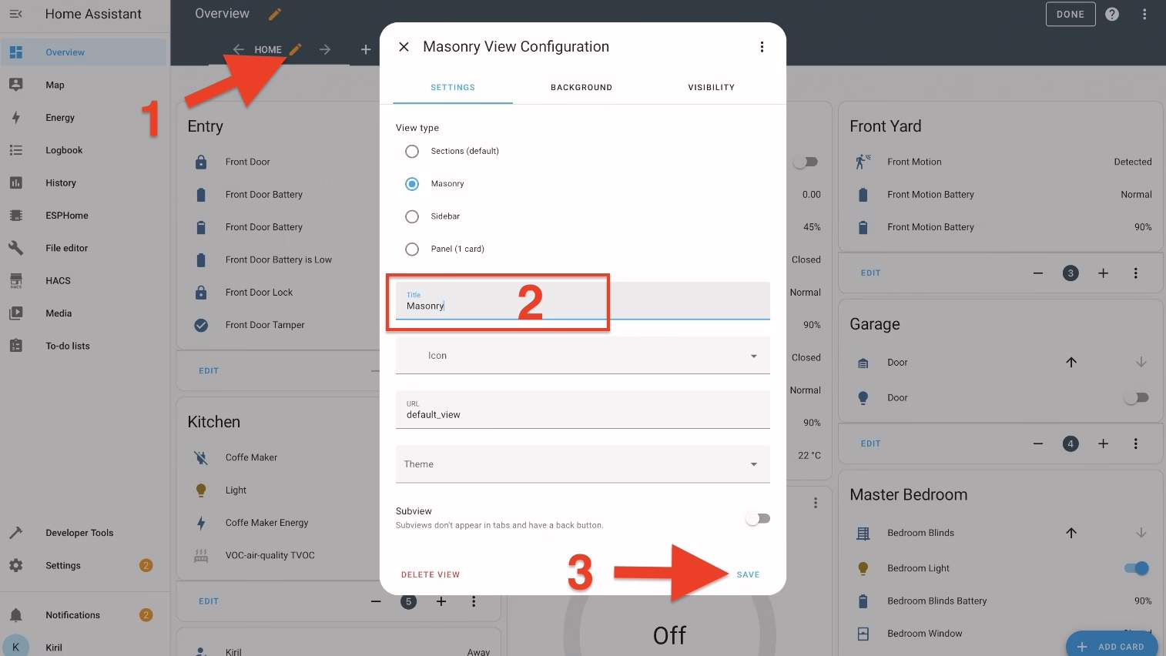Click EDIT on the Kitchen card
This screenshot has width=1166, height=656.
click(209, 601)
